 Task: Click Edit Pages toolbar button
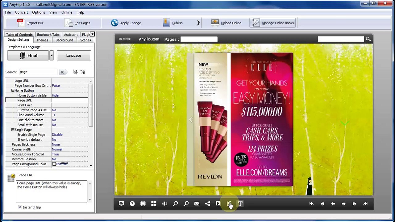[77, 23]
